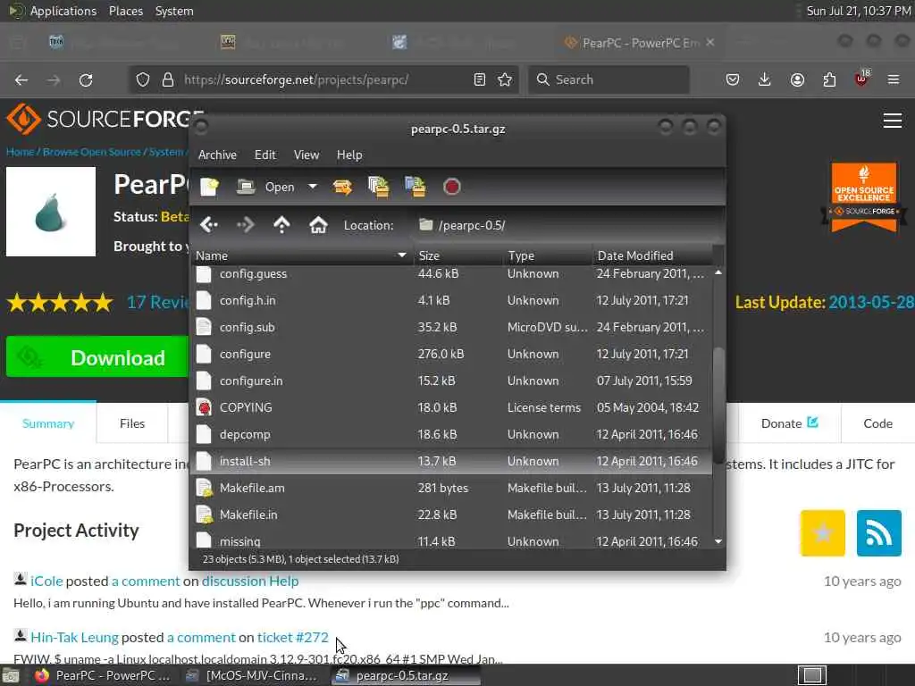Viewport: 915px width, 686px height.
Task: Go to archive home location
Action: pyautogui.click(x=318, y=224)
